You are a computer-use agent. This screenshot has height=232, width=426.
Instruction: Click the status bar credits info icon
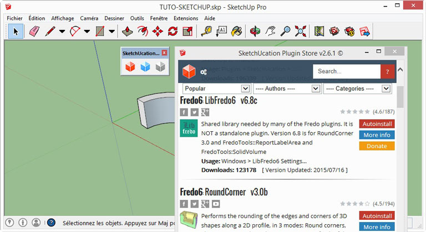[x=23, y=223]
